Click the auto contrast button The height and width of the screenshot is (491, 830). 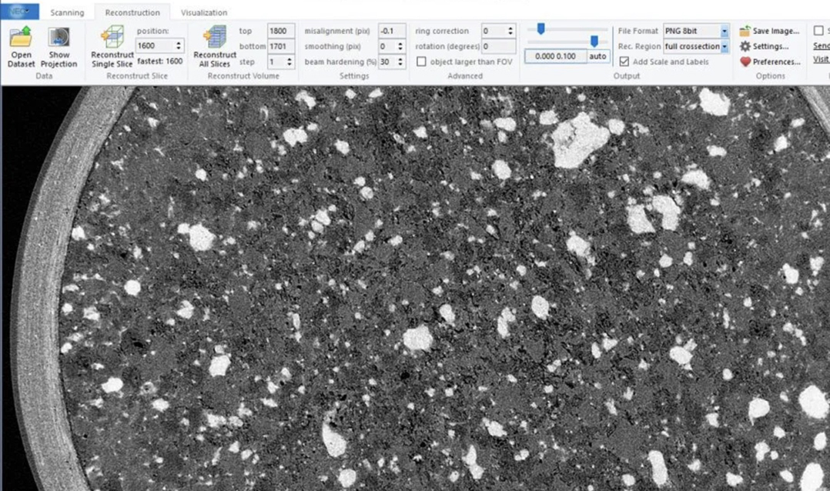(x=597, y=56)
